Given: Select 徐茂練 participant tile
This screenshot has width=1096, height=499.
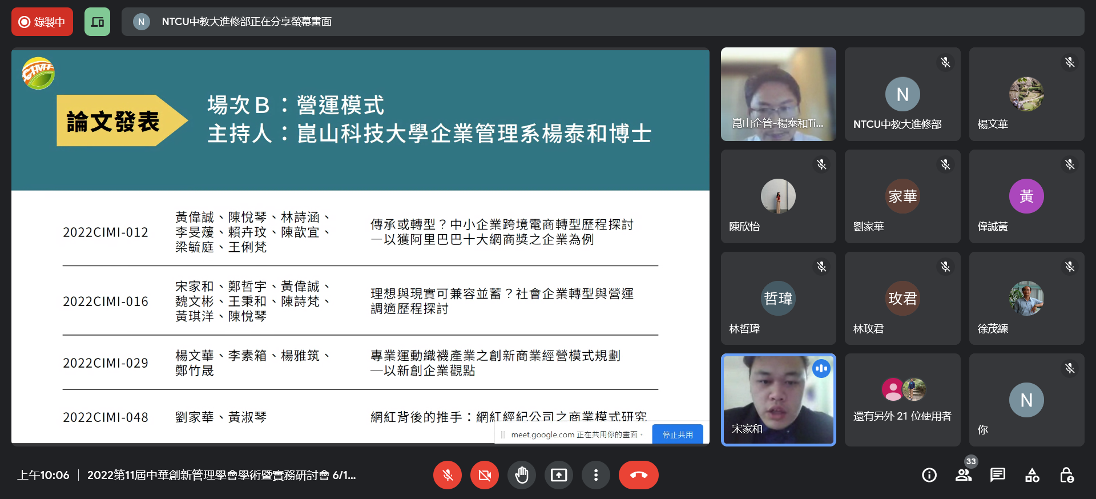Looking at the screenshot, I should [x=1026, y=299].
